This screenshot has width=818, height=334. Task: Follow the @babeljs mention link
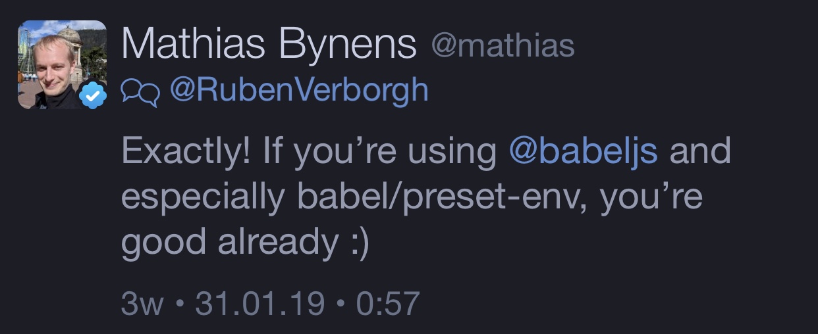point(584,152)
